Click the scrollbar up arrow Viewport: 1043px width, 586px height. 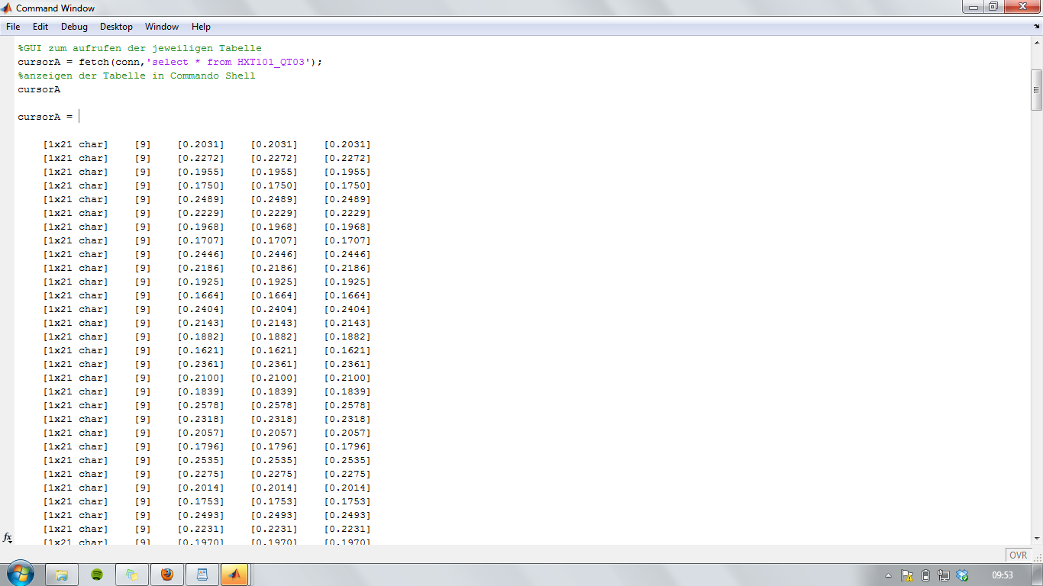(x=1036, y=43)
